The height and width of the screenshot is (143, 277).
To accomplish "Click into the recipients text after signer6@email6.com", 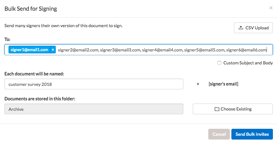I will click(x=269, y=50).
